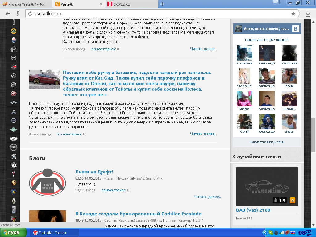Choose the Maybach logo in brand sidebar

pos(14,49)
